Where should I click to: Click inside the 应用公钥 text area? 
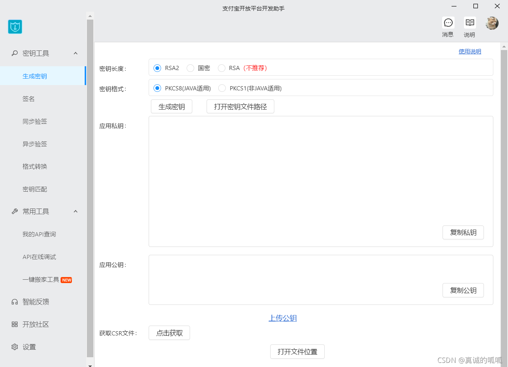pos(321,280)
